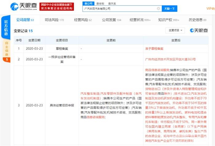Open the 司法风险 170 tab
The image size is (215, 146).
pos(54,20)
